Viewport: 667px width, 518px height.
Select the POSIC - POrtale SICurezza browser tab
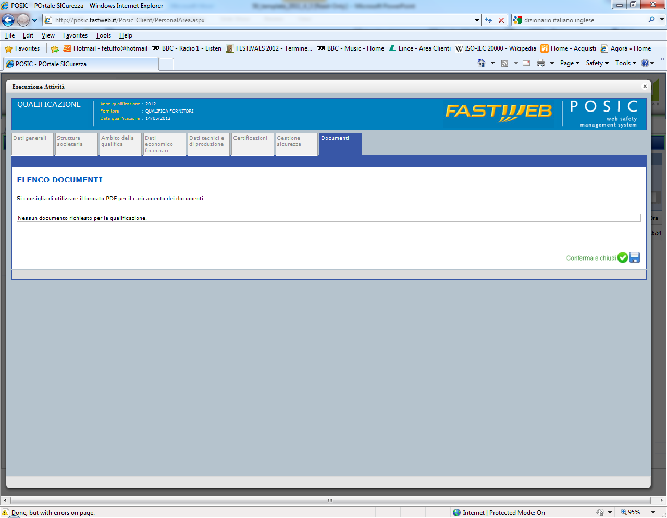point(80,64)
